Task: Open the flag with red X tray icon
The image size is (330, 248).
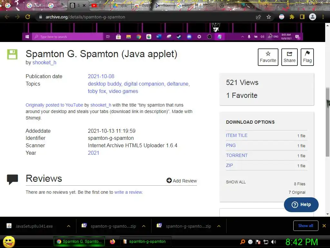Action: coord(258,242)
